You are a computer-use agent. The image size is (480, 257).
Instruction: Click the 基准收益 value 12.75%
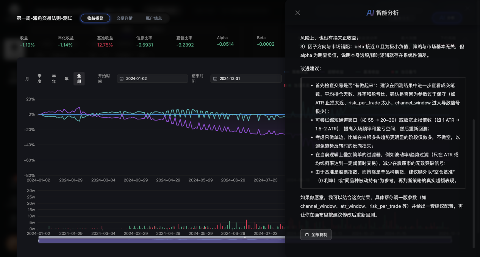tap(105, 45)
